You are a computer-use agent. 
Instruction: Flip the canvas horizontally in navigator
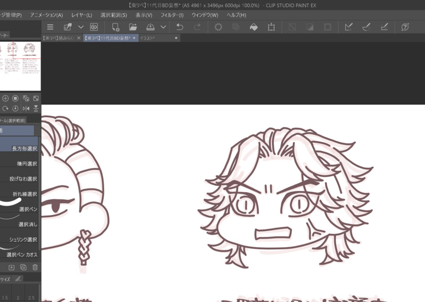click(x=26, y=109)
